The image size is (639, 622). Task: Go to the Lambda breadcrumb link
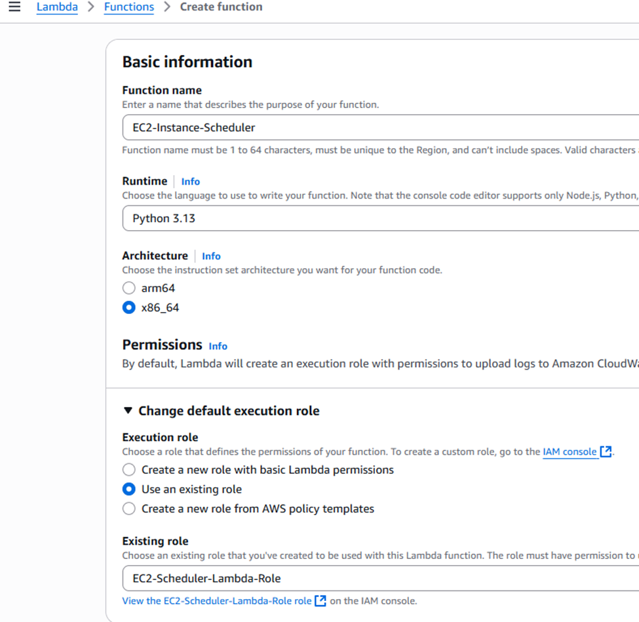point(57,7)
